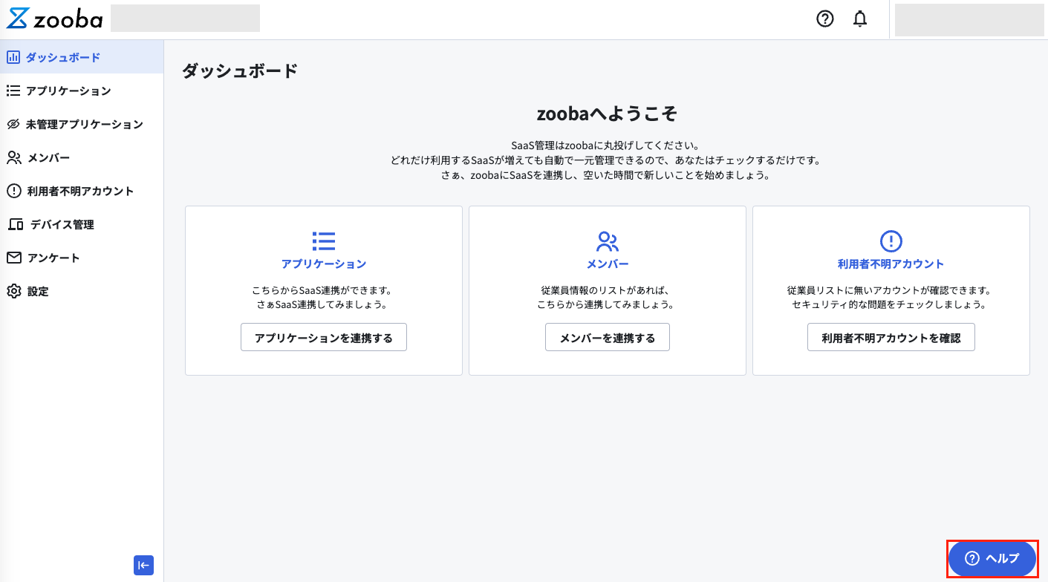Click the アプリケーション card title link
This screenshot has width=1048, height=582.
324,264
